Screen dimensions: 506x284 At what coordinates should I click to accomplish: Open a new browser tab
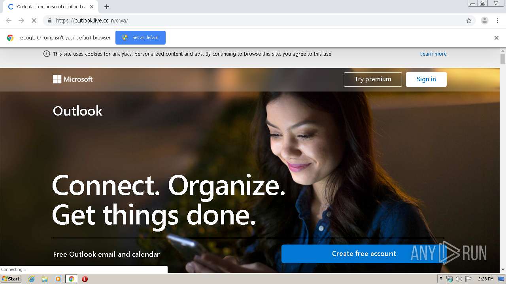pyautogui.click(x=107, y=7)
